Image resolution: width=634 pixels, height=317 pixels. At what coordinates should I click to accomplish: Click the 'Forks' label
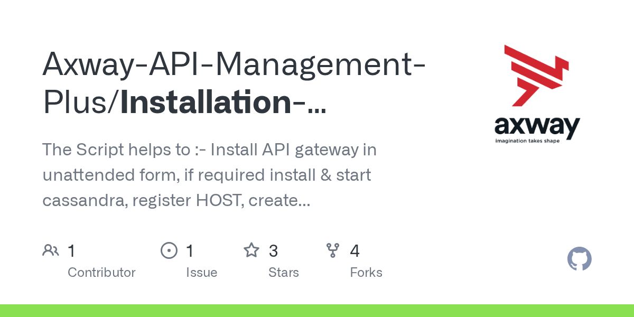366,273
